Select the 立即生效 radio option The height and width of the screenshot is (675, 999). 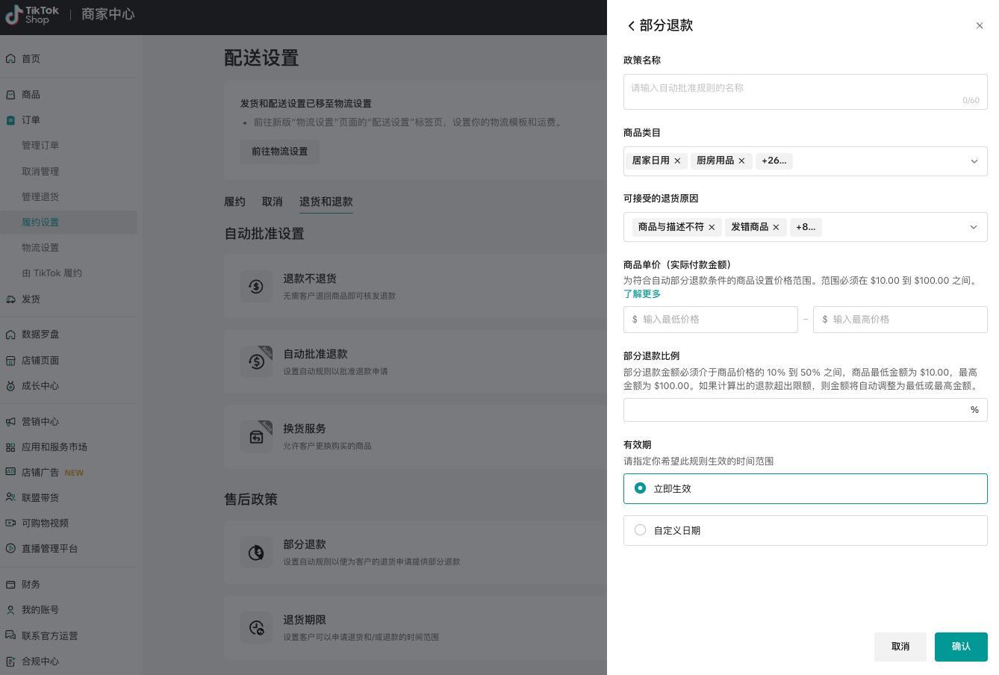click(640, 488)
